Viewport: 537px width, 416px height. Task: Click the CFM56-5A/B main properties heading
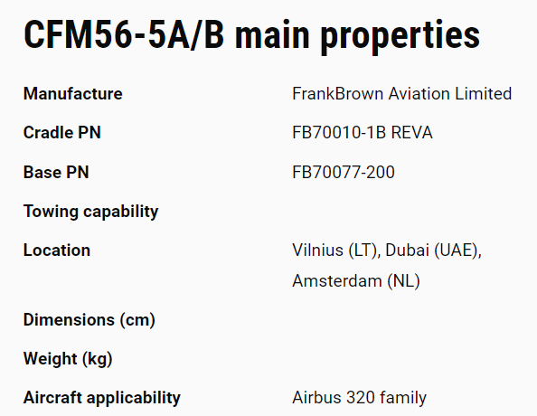click(x=251, y=35)
